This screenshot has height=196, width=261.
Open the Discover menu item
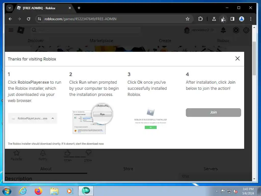pyautogui.click(x=36, y=41)
